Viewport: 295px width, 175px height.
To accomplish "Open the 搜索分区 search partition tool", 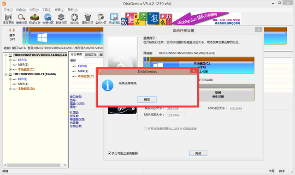I will tap(22, 19).
